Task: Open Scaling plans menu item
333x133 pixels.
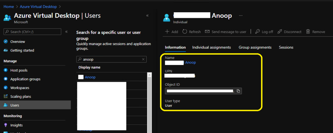Action: click(20, 96)
